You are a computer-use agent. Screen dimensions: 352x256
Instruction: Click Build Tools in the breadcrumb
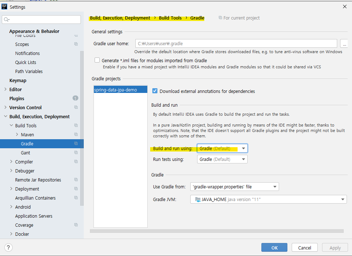pyautogui.click(x=170, y=18)
